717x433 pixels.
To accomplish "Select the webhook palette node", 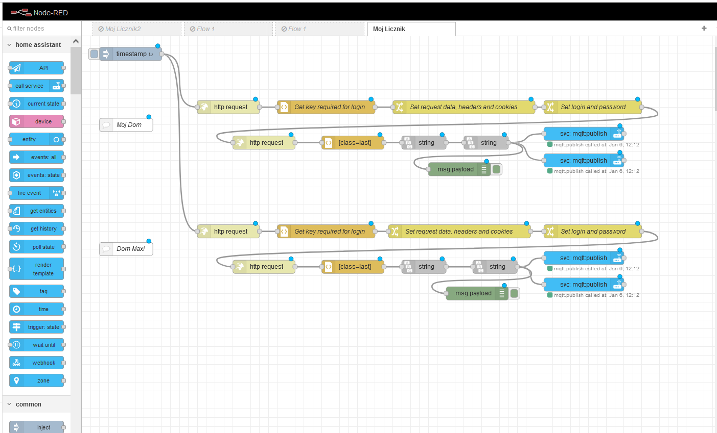I will (36, 363).
